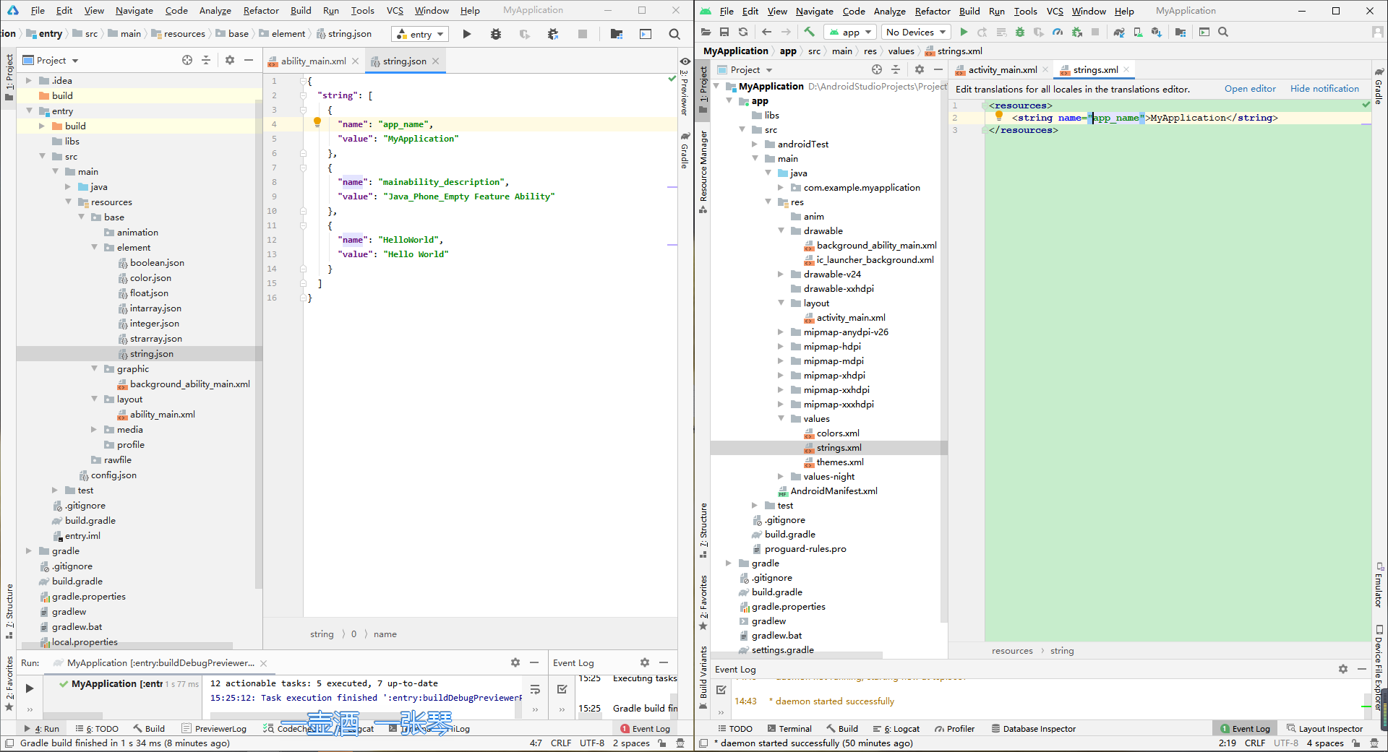Open SDK Manager icon in Android Studio toolbar
1388x752 pixels.
pos(1157,32)
